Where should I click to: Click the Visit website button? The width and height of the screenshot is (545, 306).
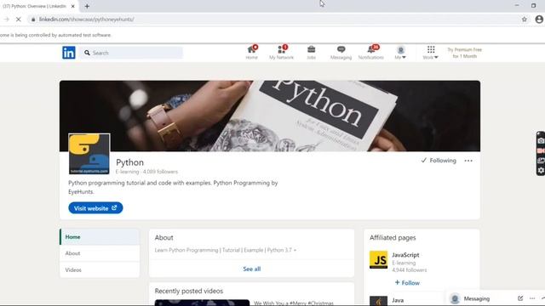(95, 207)
